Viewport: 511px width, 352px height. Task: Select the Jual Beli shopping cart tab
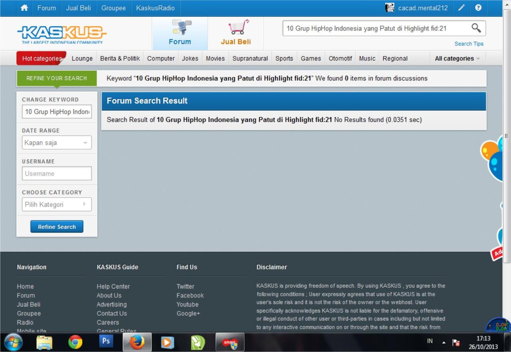click(x=236, y=33)
